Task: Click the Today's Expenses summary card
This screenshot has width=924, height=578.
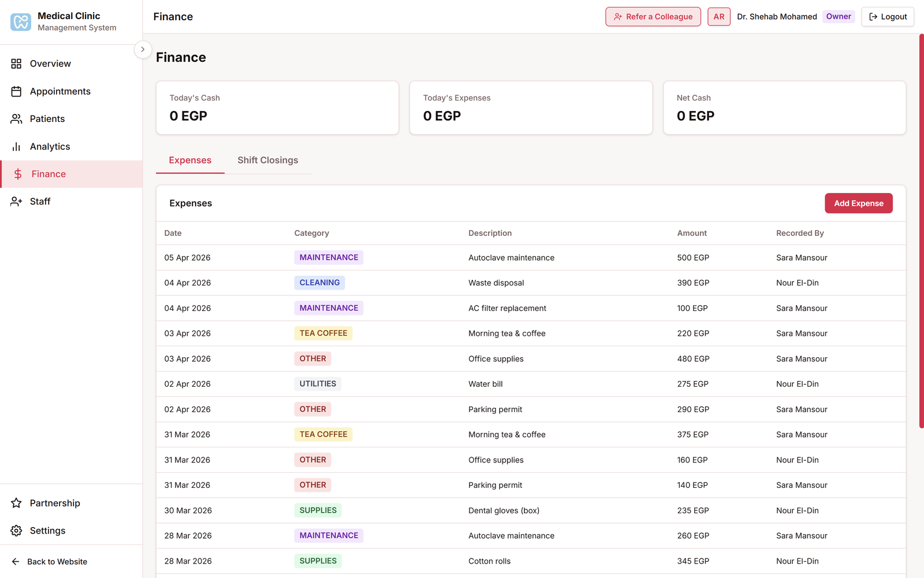Action: click(x=531, y=108)
